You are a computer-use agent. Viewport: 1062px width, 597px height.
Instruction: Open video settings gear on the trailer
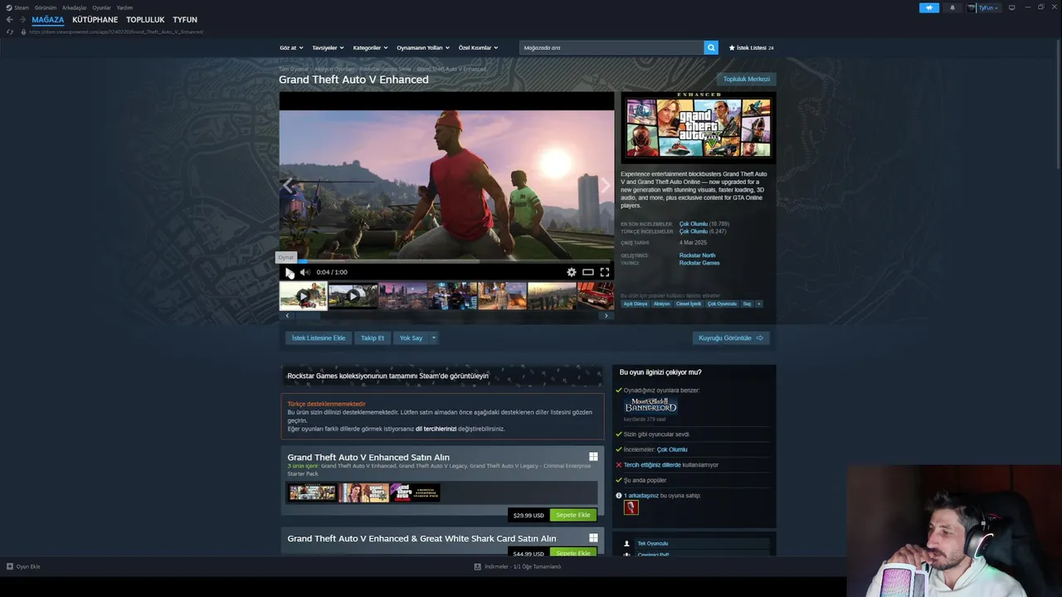572,272
